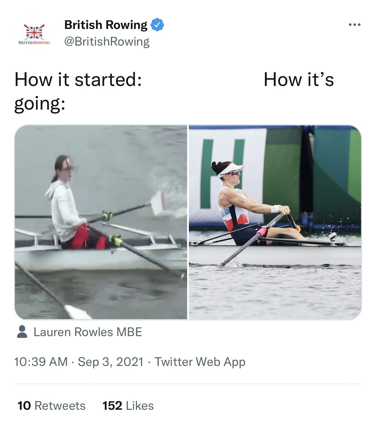Image resolution: width=376 pixels, height=427 pixels.
Task: Click the "How it's" tweet text
Action: tap(299, 79)
